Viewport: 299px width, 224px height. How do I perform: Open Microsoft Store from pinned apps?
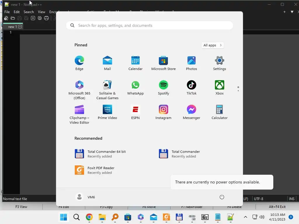[x=164, y=63]
